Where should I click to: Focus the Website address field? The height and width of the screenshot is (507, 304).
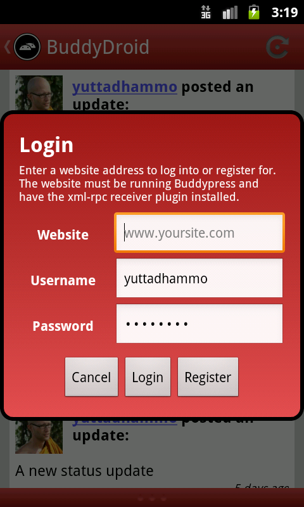pyautogui.click(x=199, y=233)
